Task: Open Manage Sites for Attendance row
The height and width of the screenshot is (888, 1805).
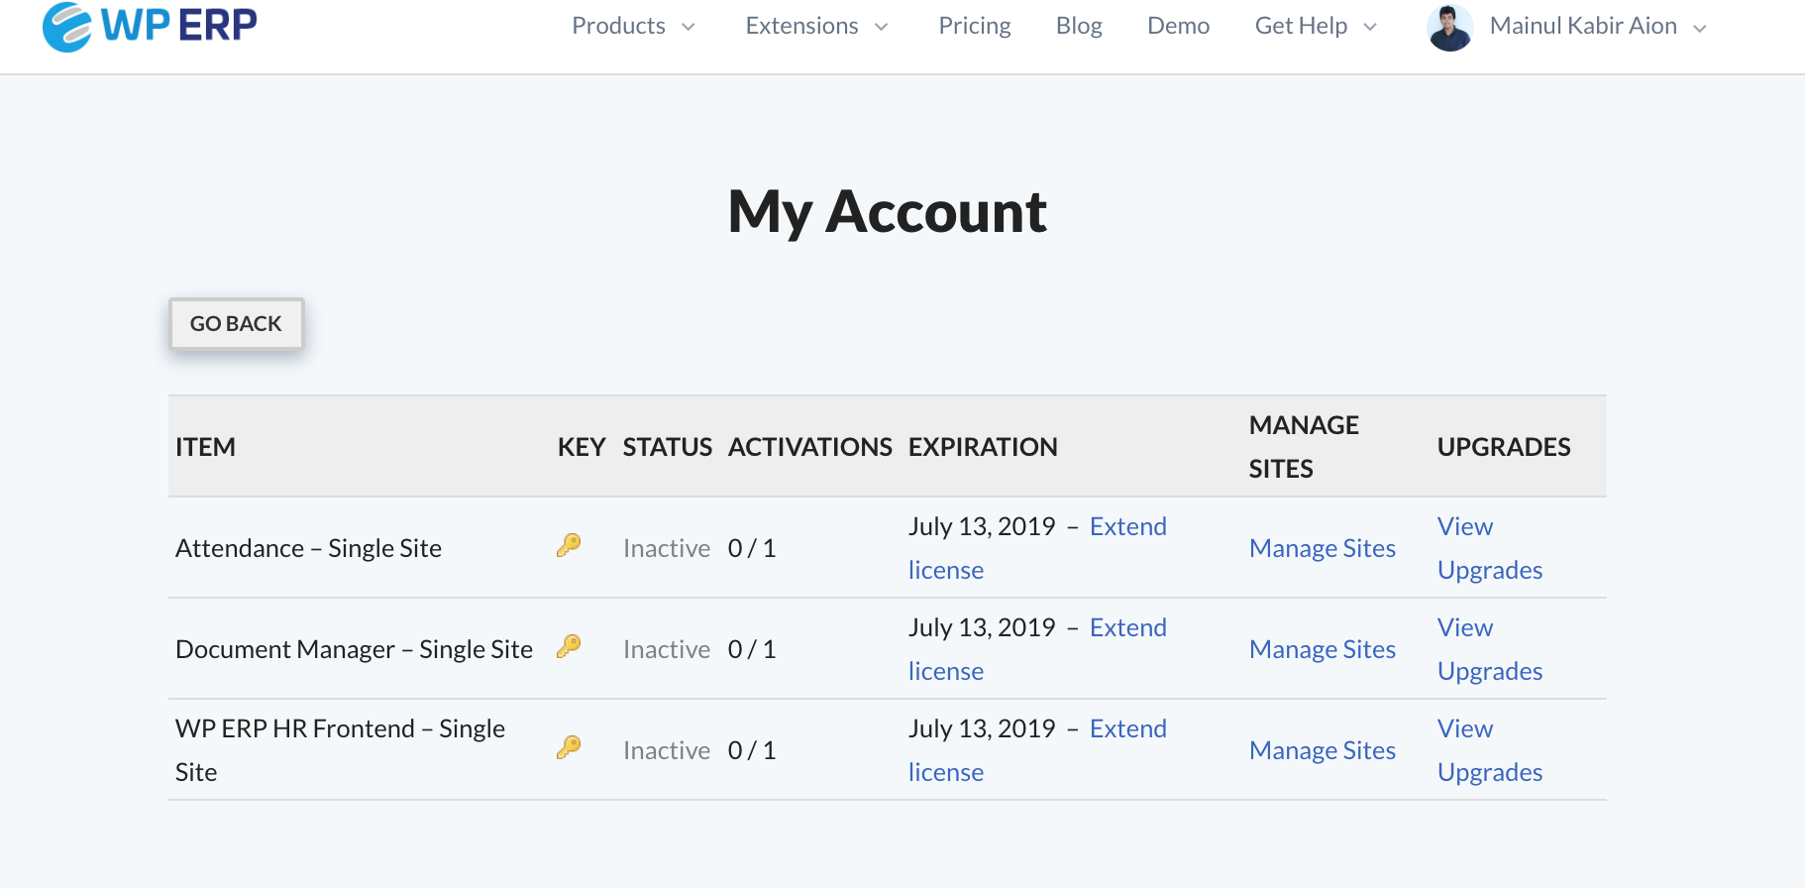Action: (1323, 548)
